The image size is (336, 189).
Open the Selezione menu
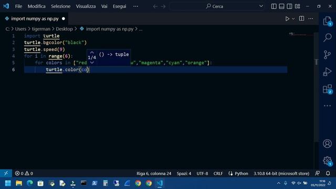[61, 6]
